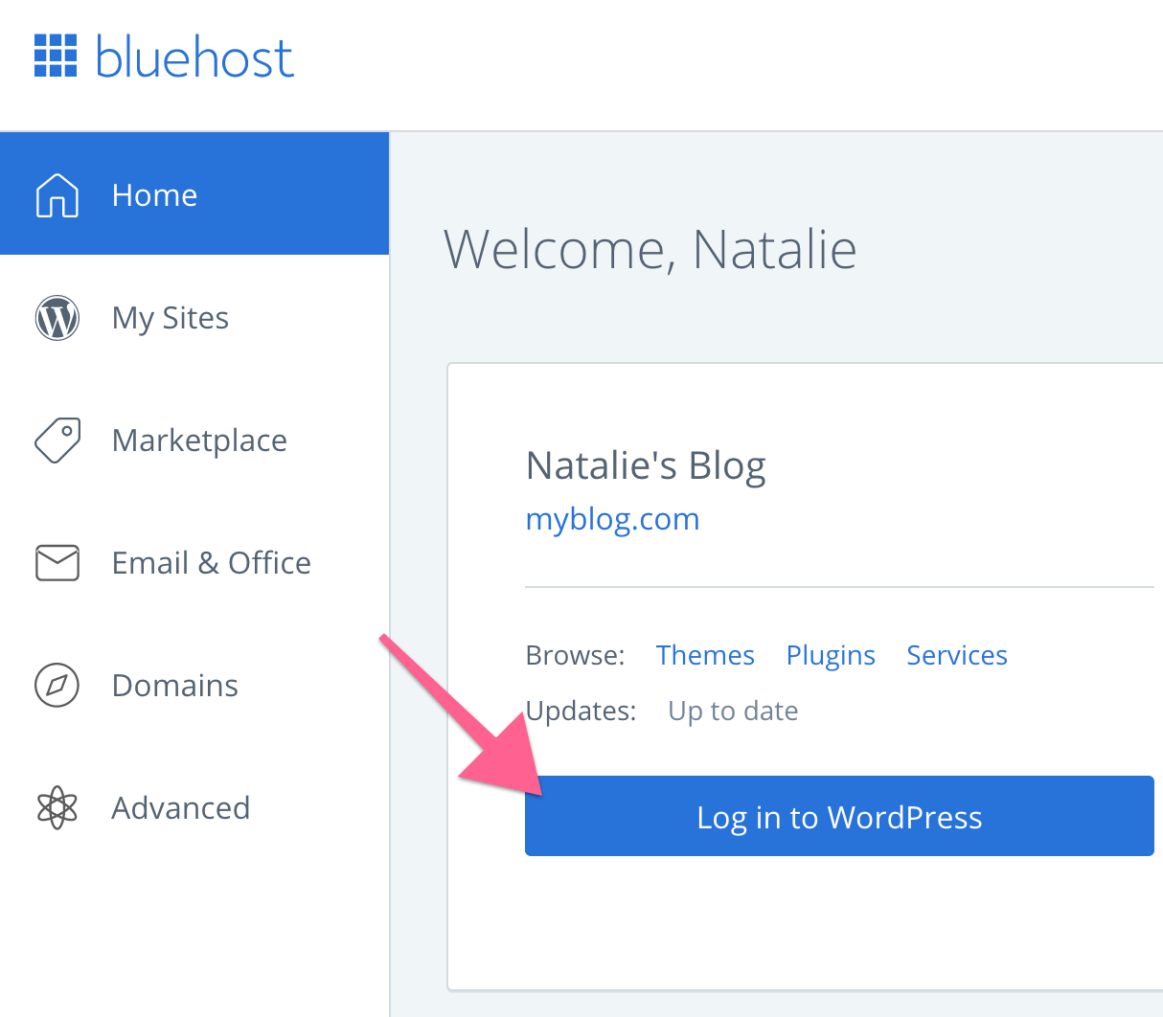Image resolution: width=1163 pixels, height=1017 pixels.
Task: Click the Browse: label
Action: pos(575,655)
